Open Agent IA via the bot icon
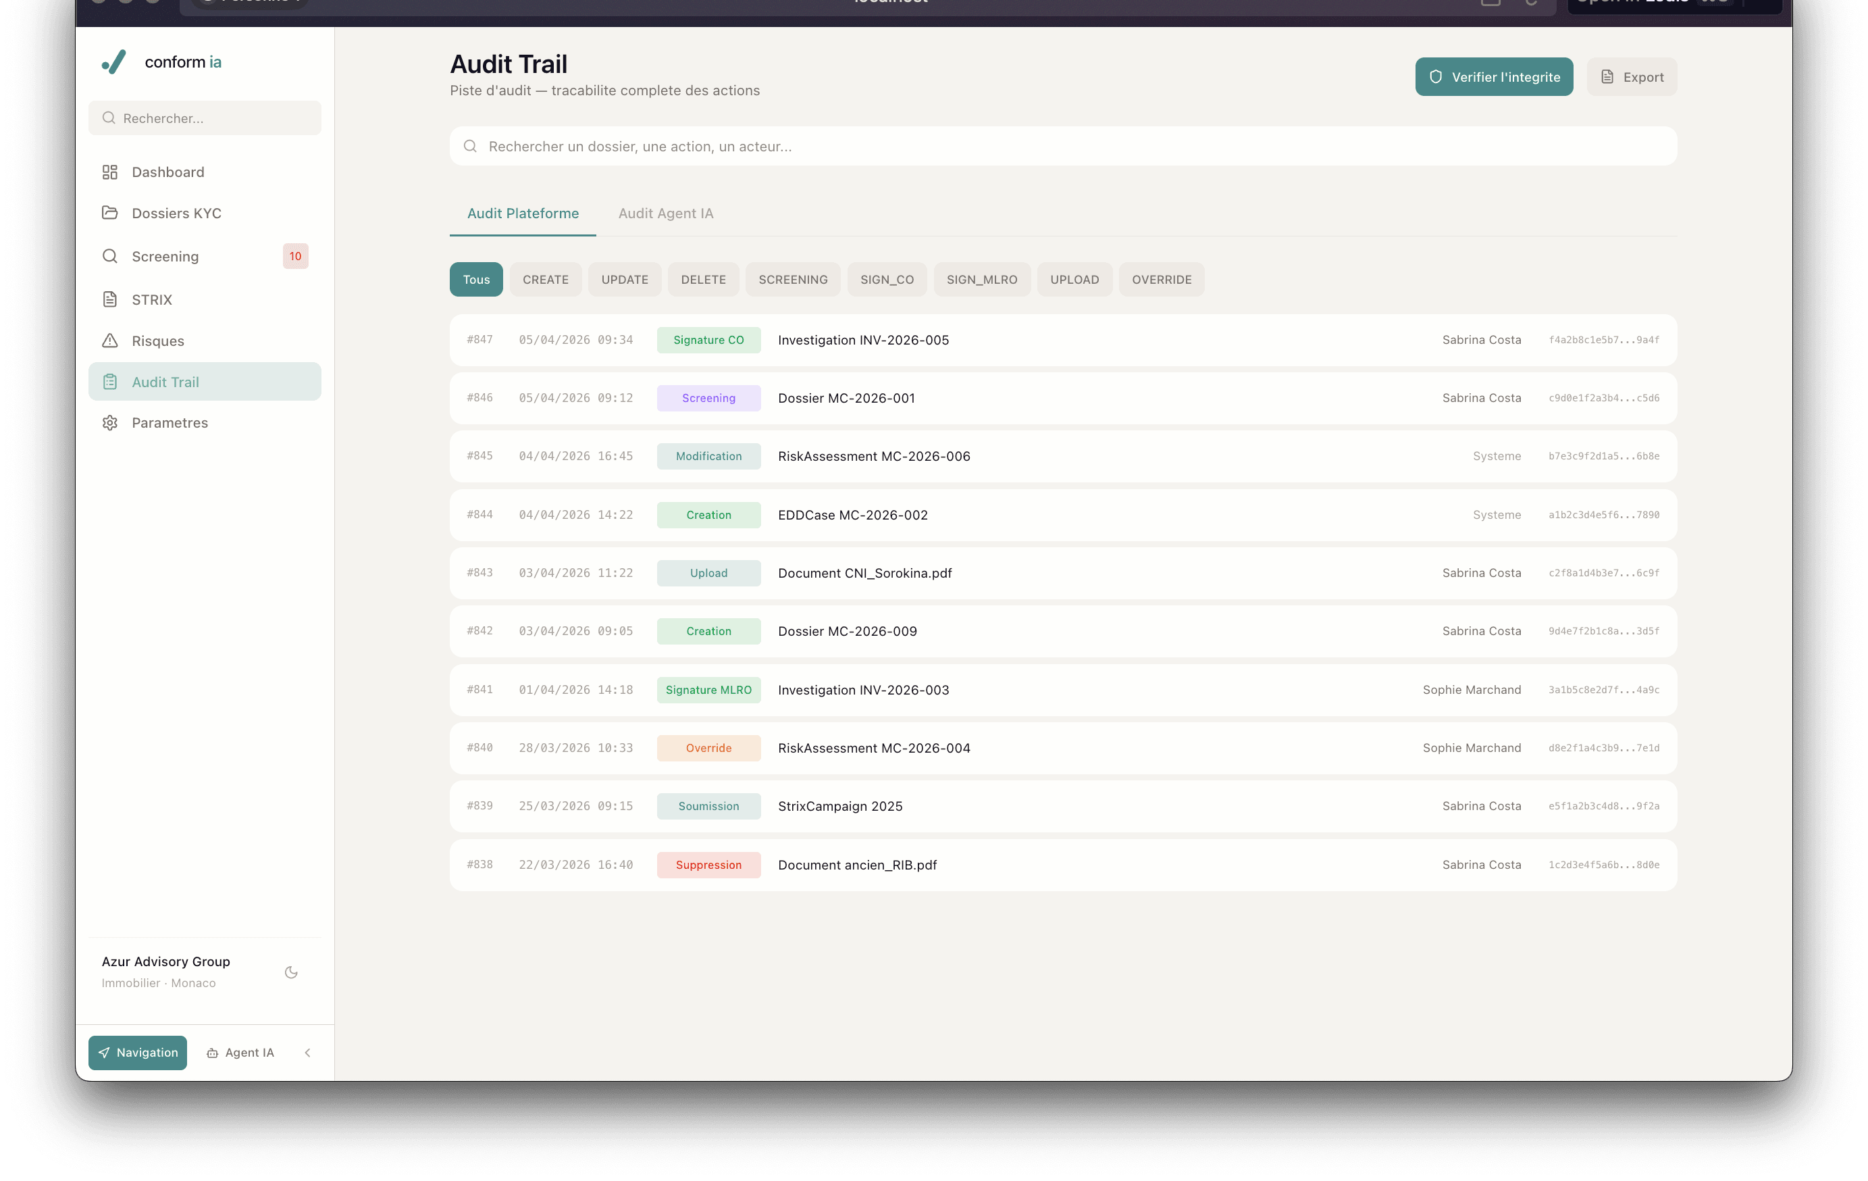 coord(213,1052)
